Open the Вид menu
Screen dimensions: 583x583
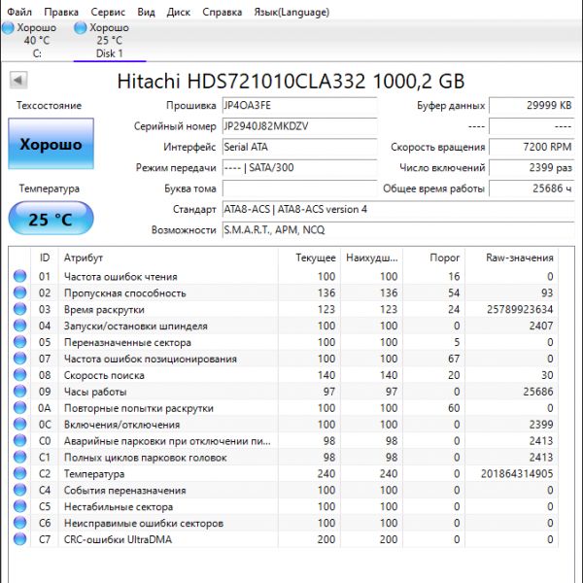pos(146,12)
